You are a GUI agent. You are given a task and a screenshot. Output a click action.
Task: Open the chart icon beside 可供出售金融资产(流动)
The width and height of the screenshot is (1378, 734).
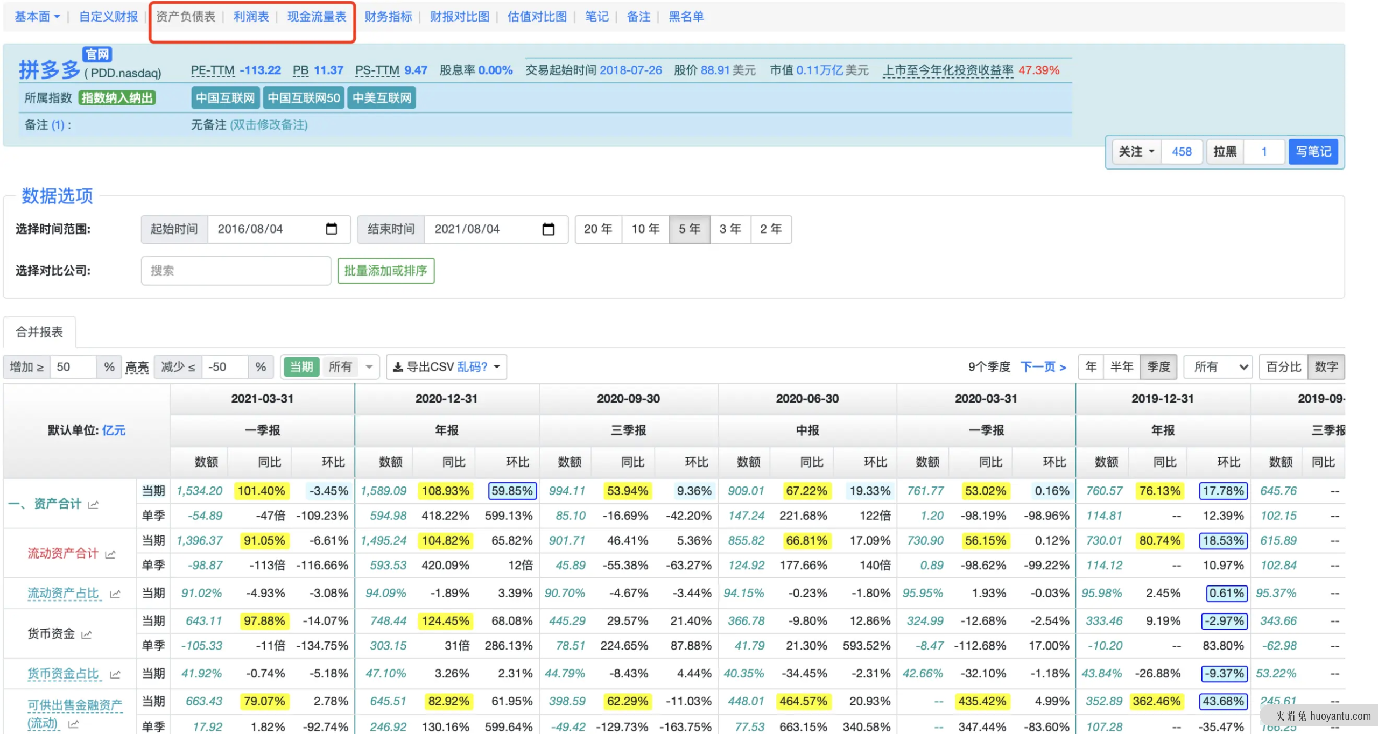coord(74,724)
